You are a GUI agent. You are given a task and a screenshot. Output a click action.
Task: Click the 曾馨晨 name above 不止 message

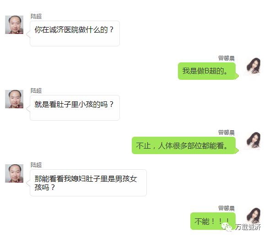tap(226, 133)
